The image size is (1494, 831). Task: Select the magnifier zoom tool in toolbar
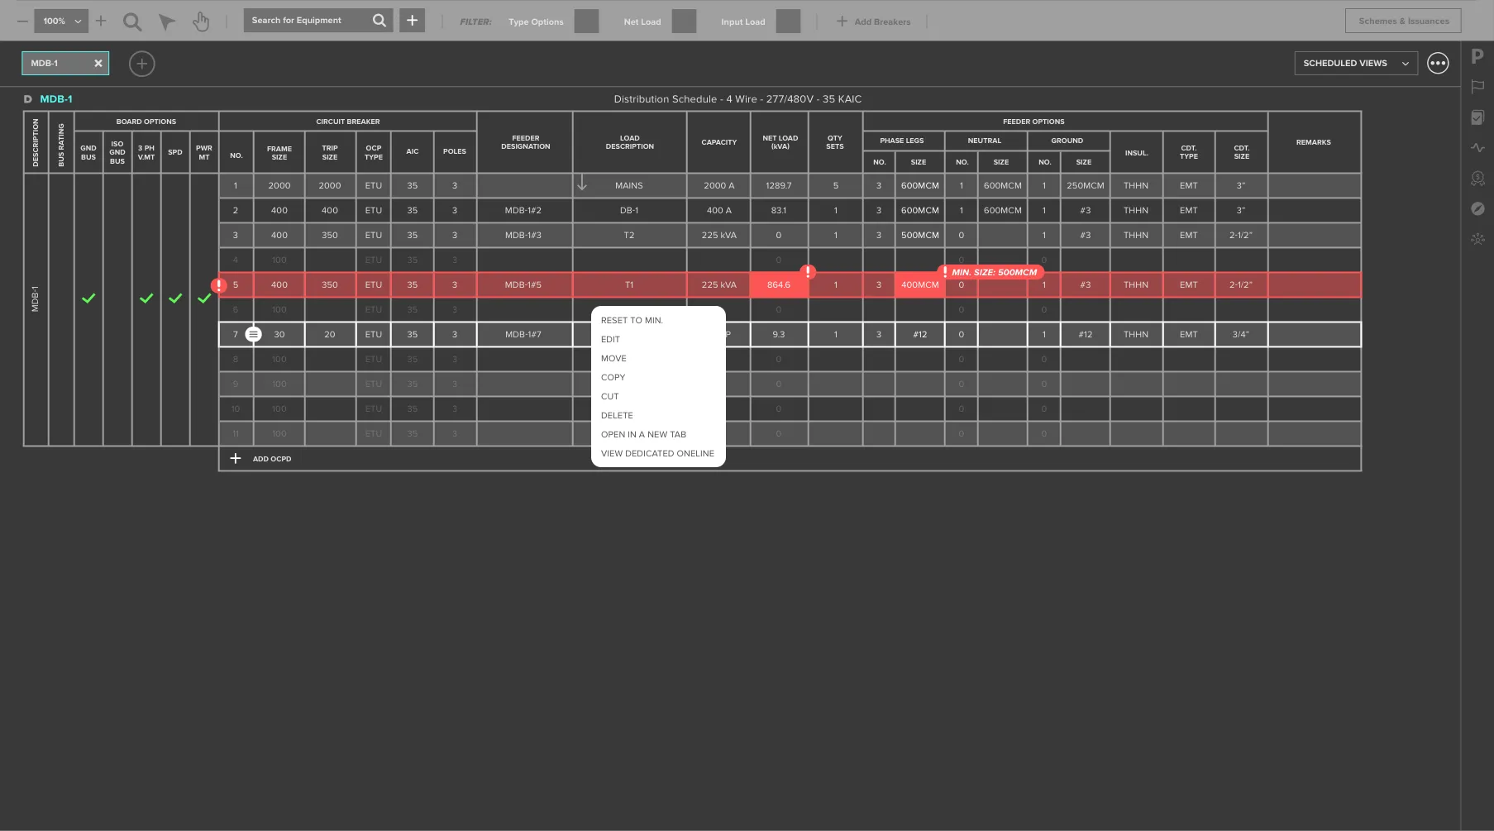coord(132,21)
